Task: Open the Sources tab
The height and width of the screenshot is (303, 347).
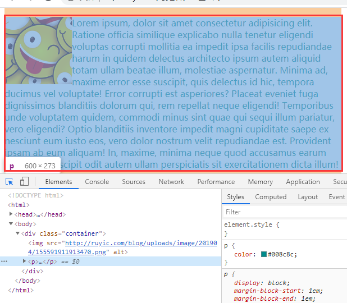Action: [x=134, y=182]
